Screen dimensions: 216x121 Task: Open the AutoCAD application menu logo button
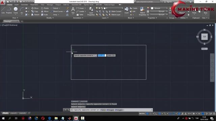[x=2, y=2]
